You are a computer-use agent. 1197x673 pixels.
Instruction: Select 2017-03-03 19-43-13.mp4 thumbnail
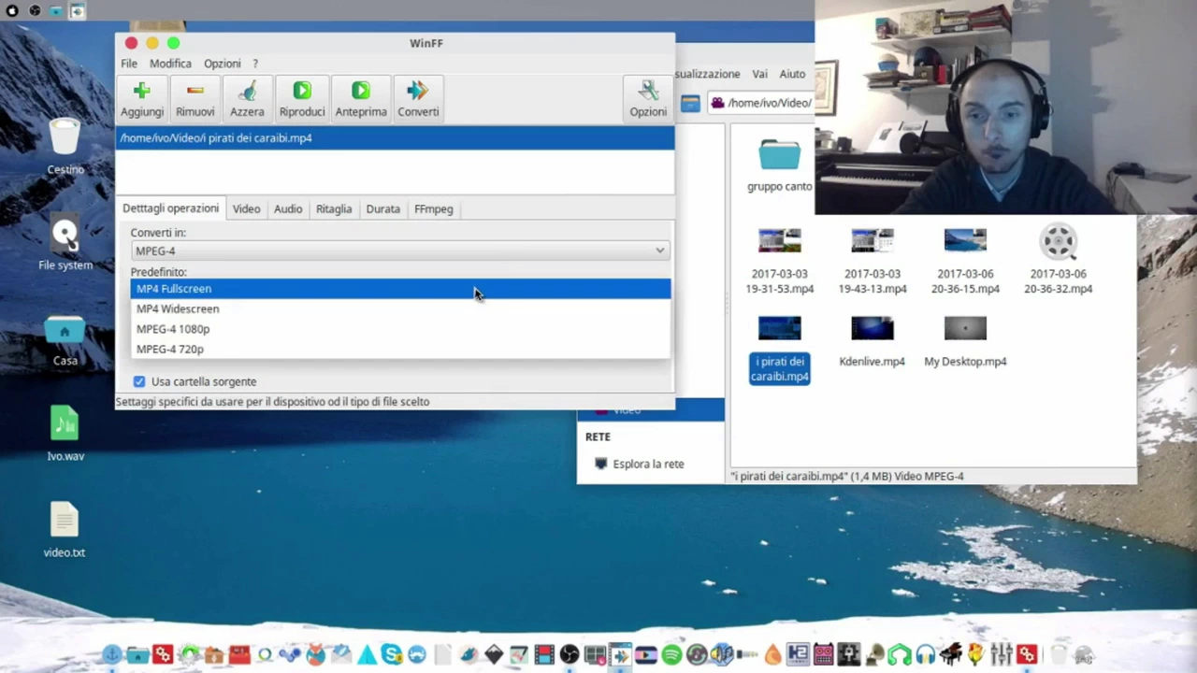873,241
